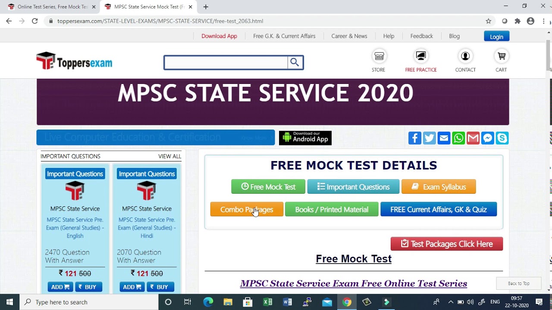Open the Windows notification center

539,302
